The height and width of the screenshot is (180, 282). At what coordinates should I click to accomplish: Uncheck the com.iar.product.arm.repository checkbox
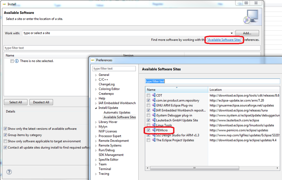[x=148, y=100]
